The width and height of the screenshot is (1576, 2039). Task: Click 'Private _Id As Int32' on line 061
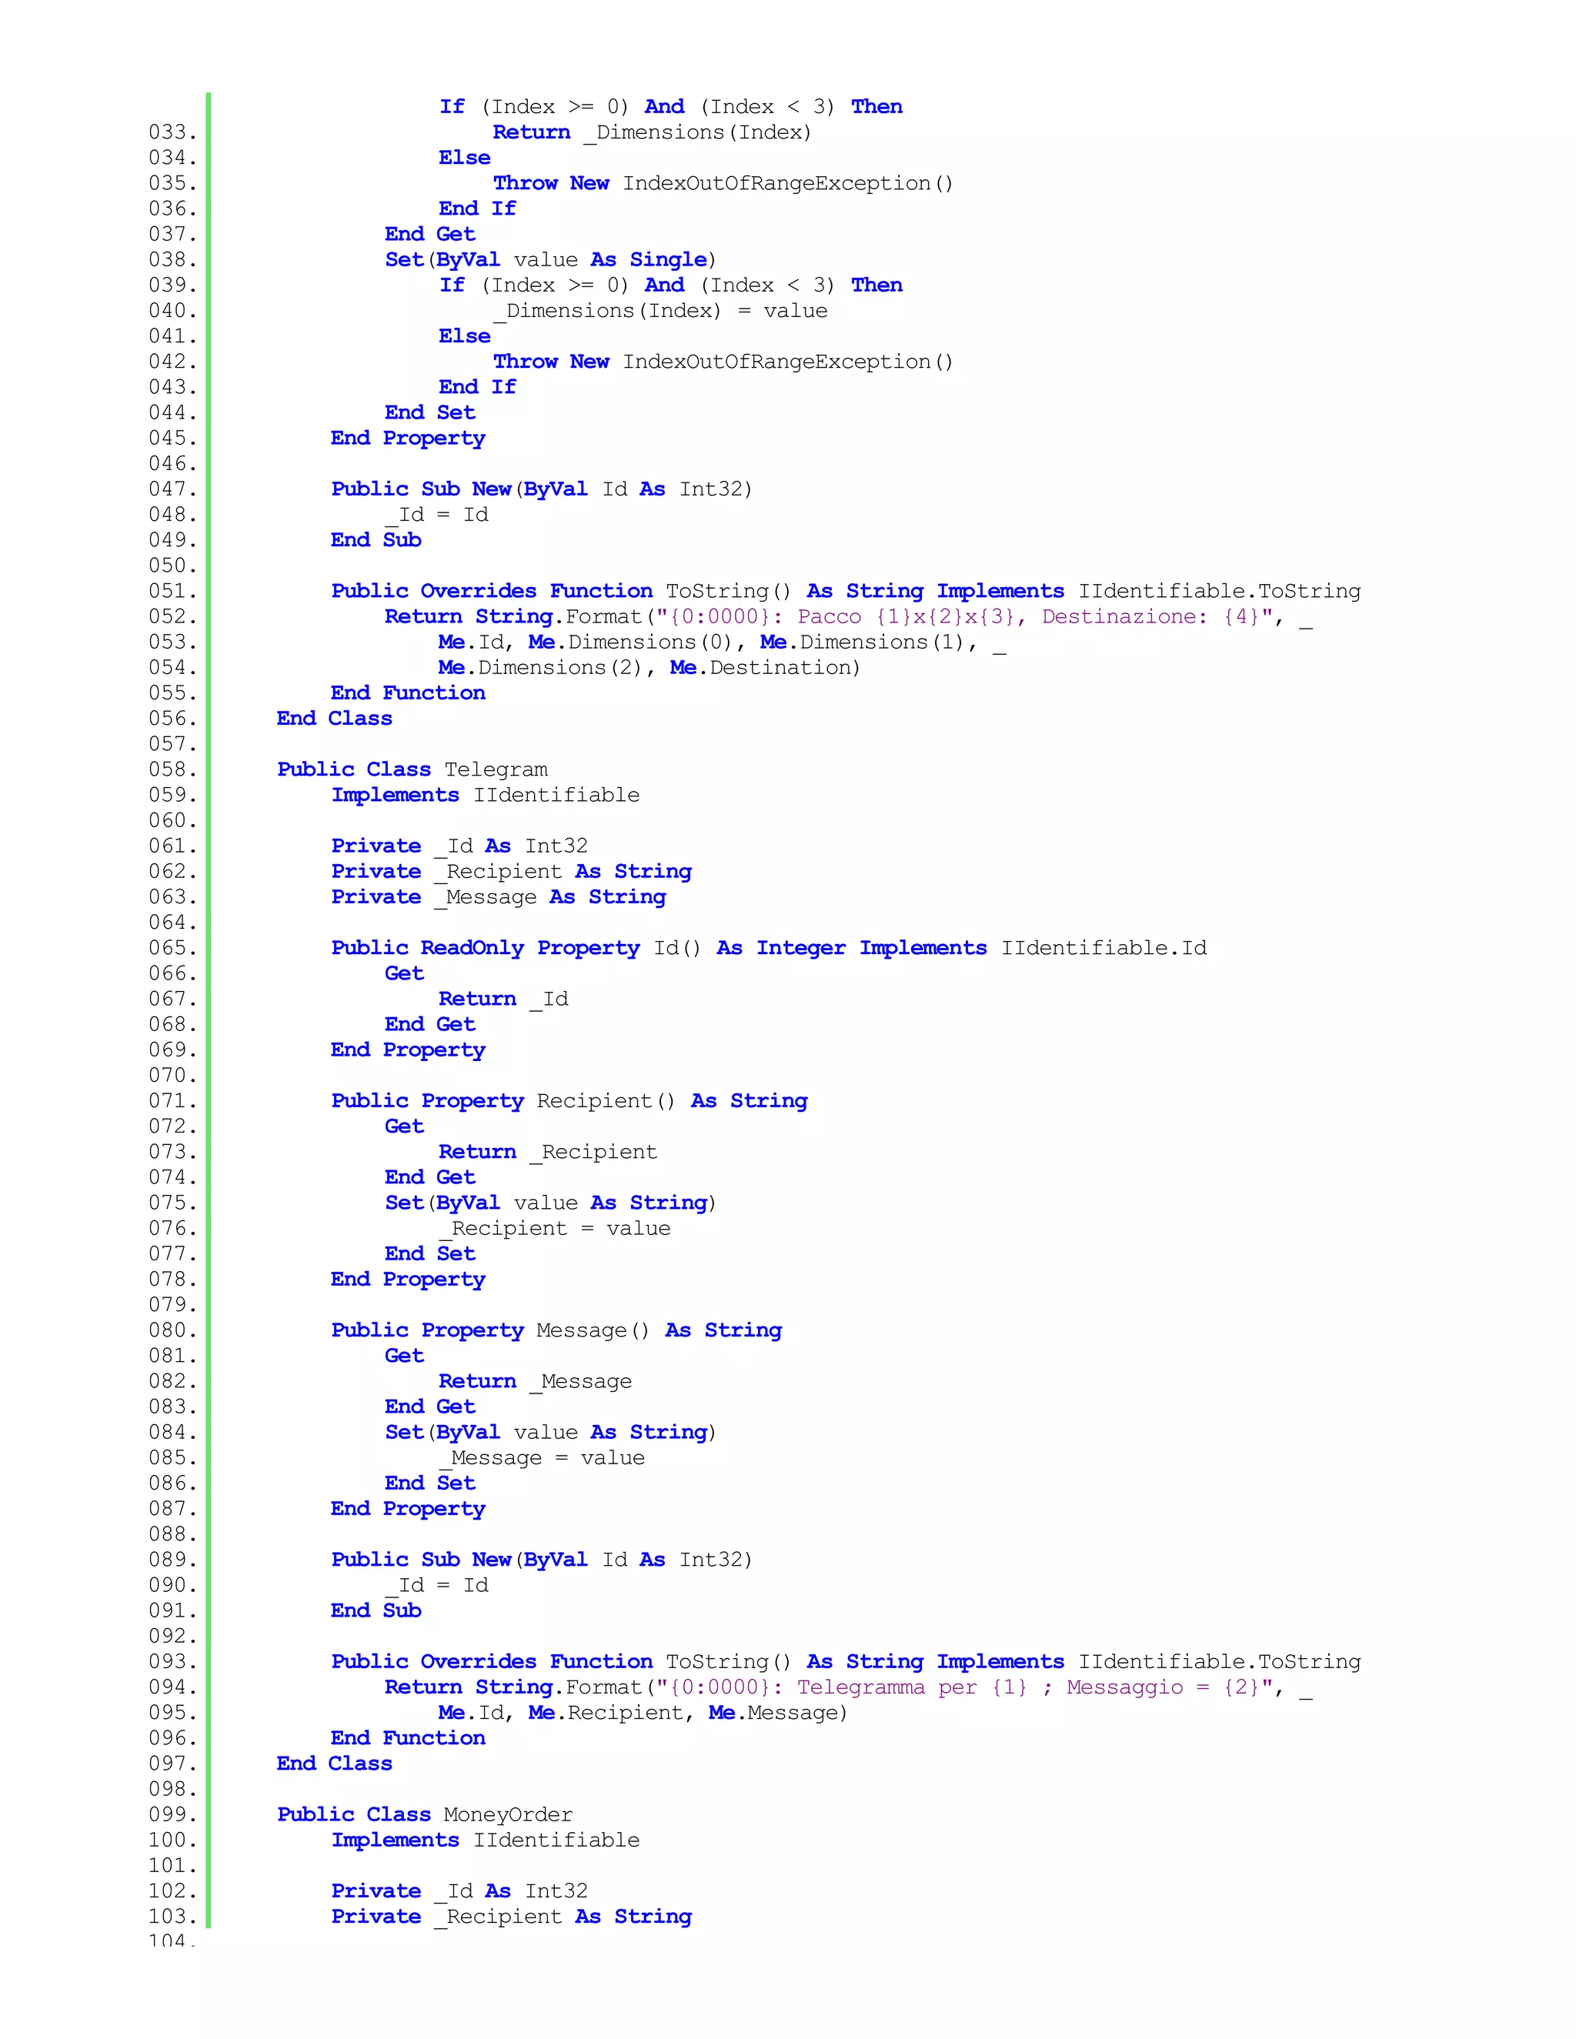click(x=459, y=846)
